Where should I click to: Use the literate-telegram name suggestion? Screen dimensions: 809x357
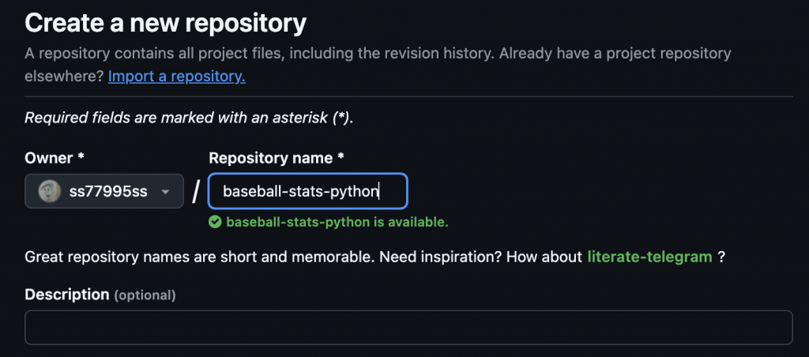[649, 257]
